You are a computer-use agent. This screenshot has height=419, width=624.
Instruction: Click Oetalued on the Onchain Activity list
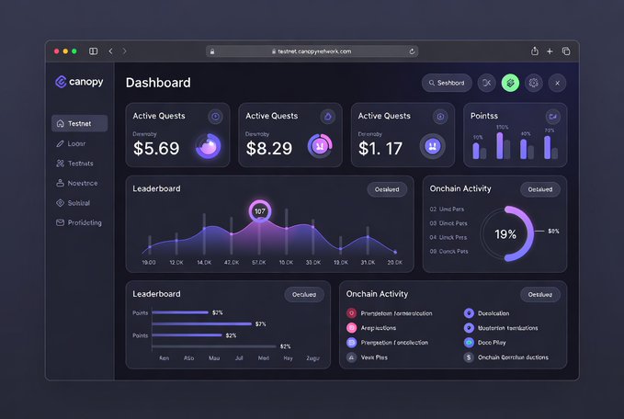[540, 294]
